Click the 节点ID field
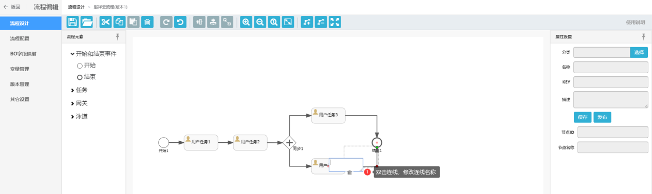Viewport: 652px width, 194px height. click(613, 133)
